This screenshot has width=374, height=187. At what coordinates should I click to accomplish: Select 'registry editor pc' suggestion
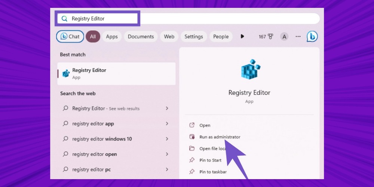[x=116, y=169]
